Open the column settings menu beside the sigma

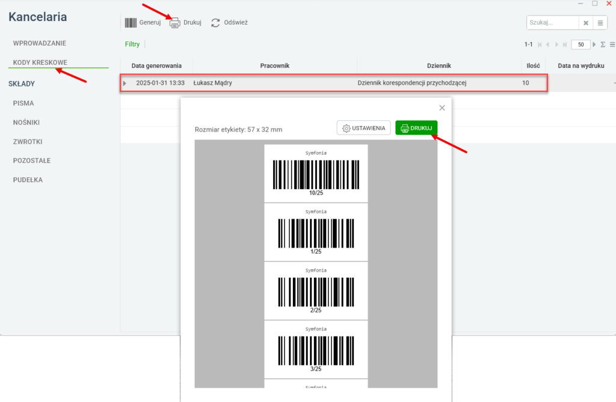tap(612, 44)
